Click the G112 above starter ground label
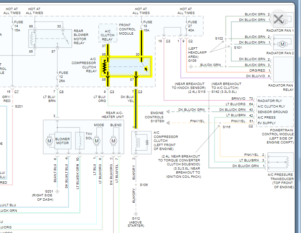The height and width of the screenshot is (233, 301). 135,222
